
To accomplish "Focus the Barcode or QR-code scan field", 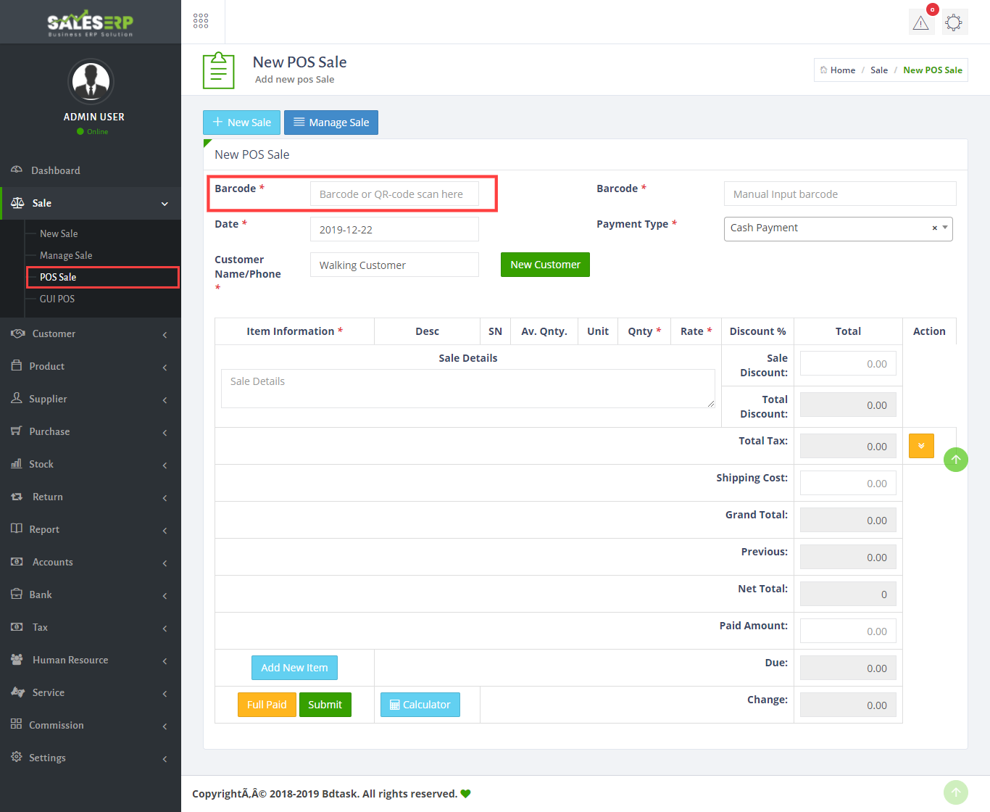I will point(394,194).
